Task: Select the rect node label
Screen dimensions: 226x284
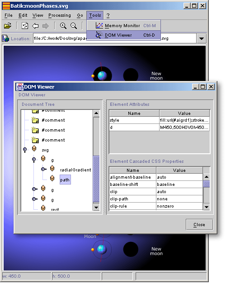Action: (55, 209)
